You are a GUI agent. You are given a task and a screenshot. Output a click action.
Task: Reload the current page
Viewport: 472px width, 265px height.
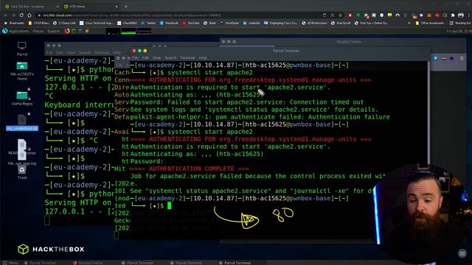[21, 15]
